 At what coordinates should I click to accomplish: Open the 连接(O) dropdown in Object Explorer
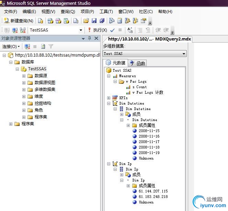pos(11,47)
